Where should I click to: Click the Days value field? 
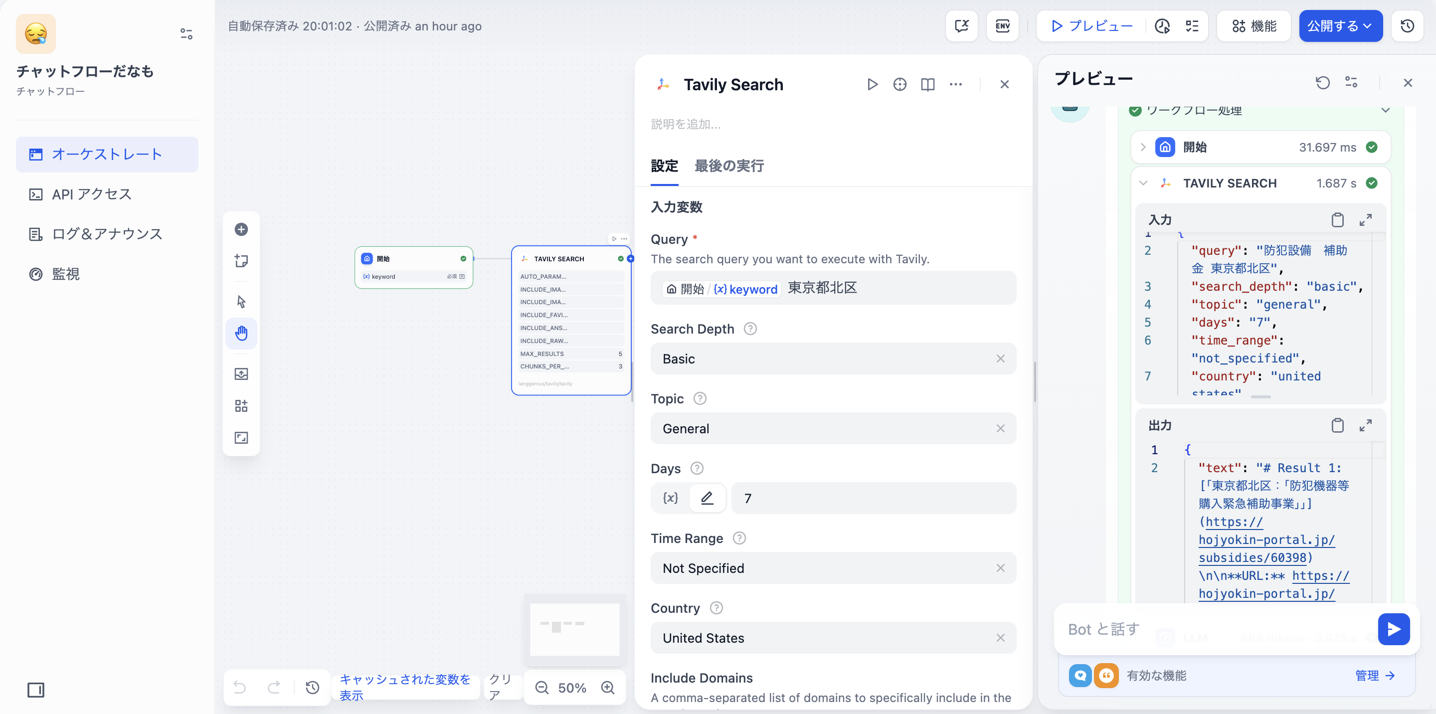tap(873, 498)
